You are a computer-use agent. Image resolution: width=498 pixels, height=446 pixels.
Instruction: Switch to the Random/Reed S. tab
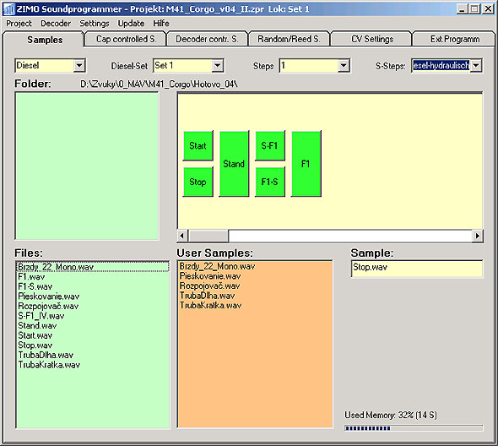tap(289, 39)
